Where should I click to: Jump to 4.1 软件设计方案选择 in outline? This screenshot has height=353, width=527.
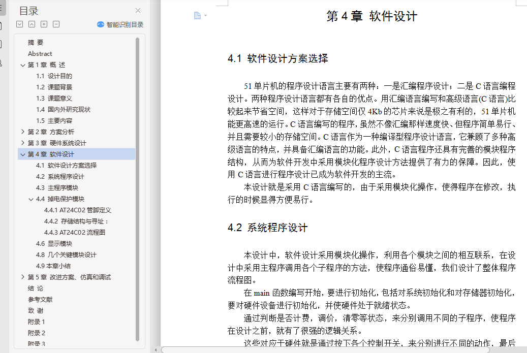click(66, 165)
